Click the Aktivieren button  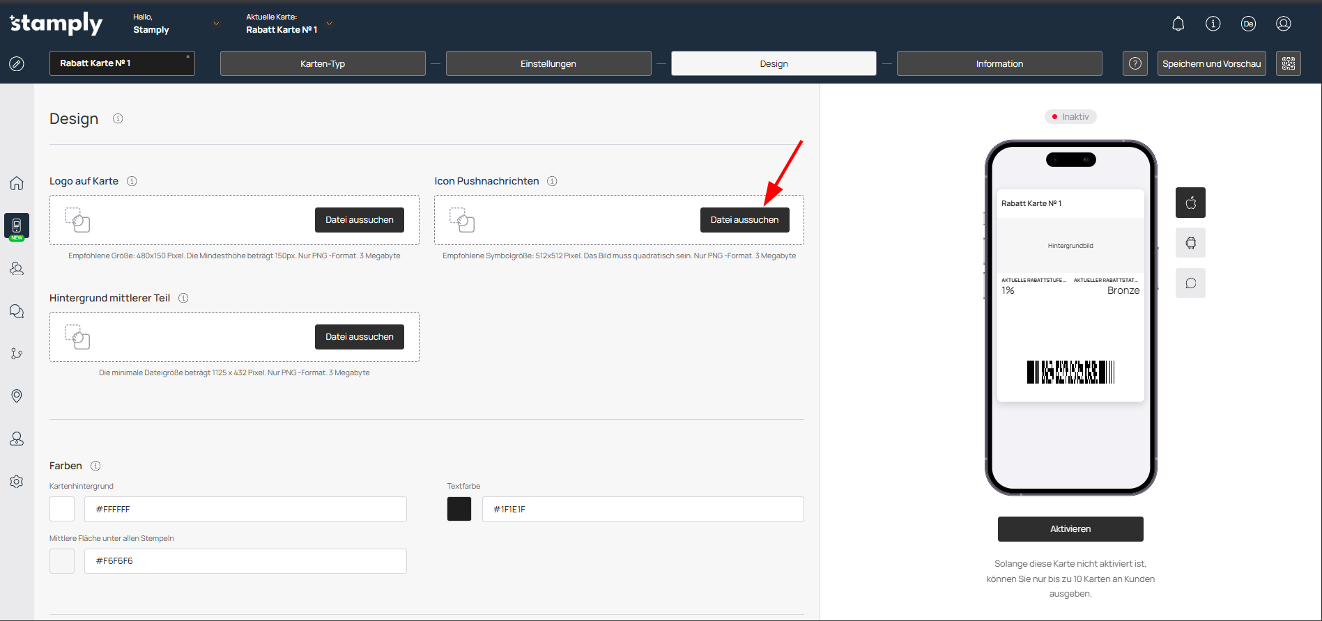[x=1070, y=529]
